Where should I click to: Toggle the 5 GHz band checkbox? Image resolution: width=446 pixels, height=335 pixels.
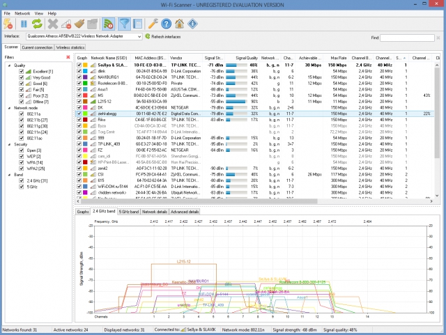coord(22,187)
